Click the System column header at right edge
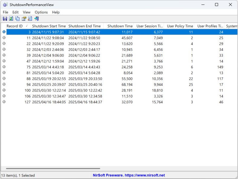The image size is (238, 179). point(231,26)
